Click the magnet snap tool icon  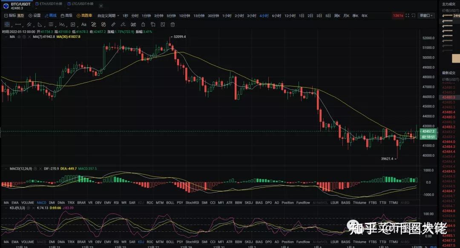click(133, 24)
